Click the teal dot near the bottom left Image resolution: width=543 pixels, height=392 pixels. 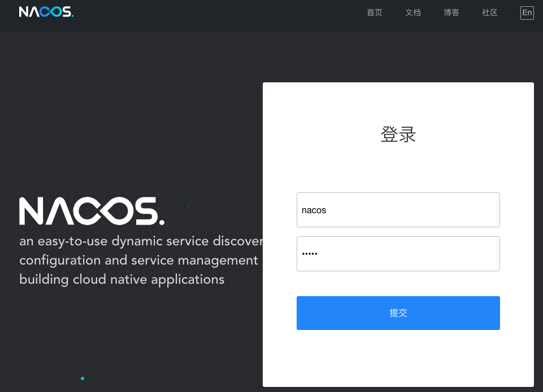click(82, 378)
